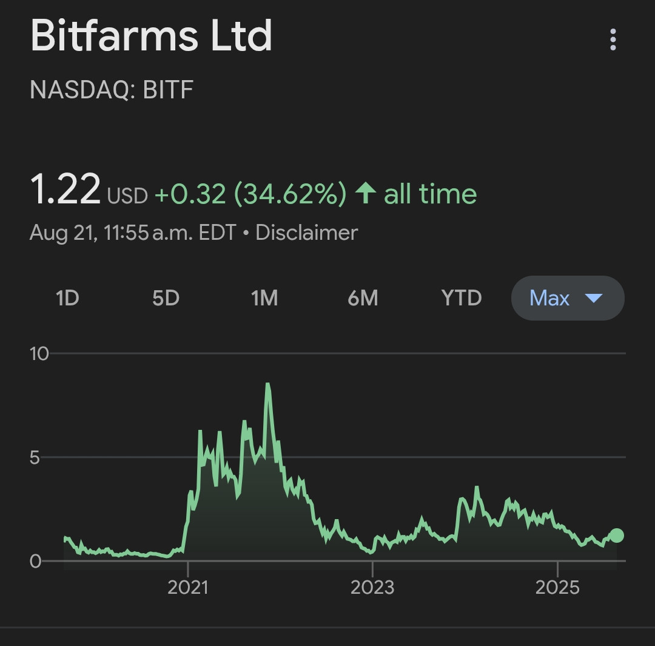Click the green up arrow icon
The image size is (655, 646).
[366, 194]
